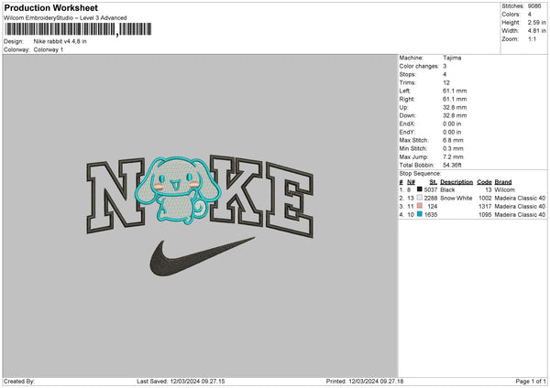Screen dimensions: 550x388
Task: Click the Stop Sequence heading
Action: point(420,173)
